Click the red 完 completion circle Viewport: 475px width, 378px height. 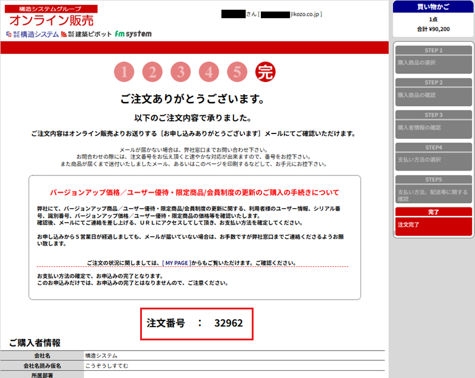265,73
